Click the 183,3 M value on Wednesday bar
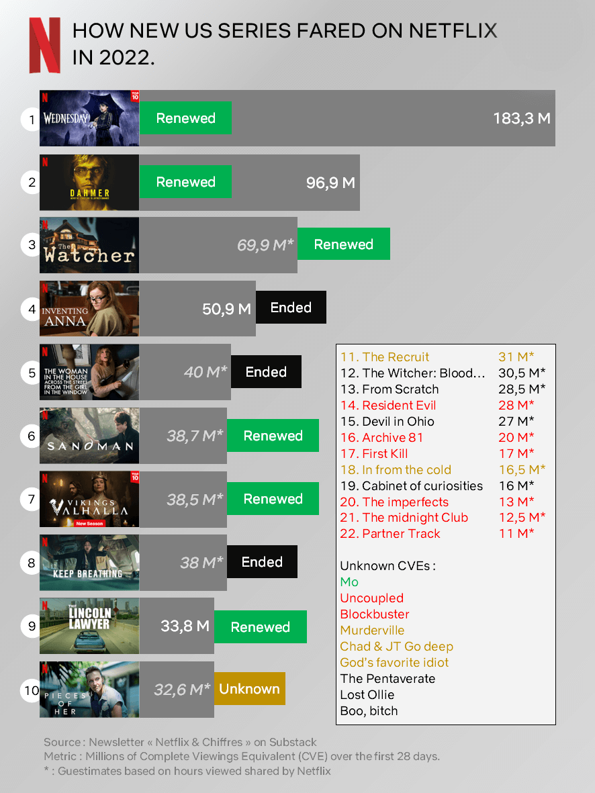The height and width of the screenshot is (793, 595). click(522, 118)
